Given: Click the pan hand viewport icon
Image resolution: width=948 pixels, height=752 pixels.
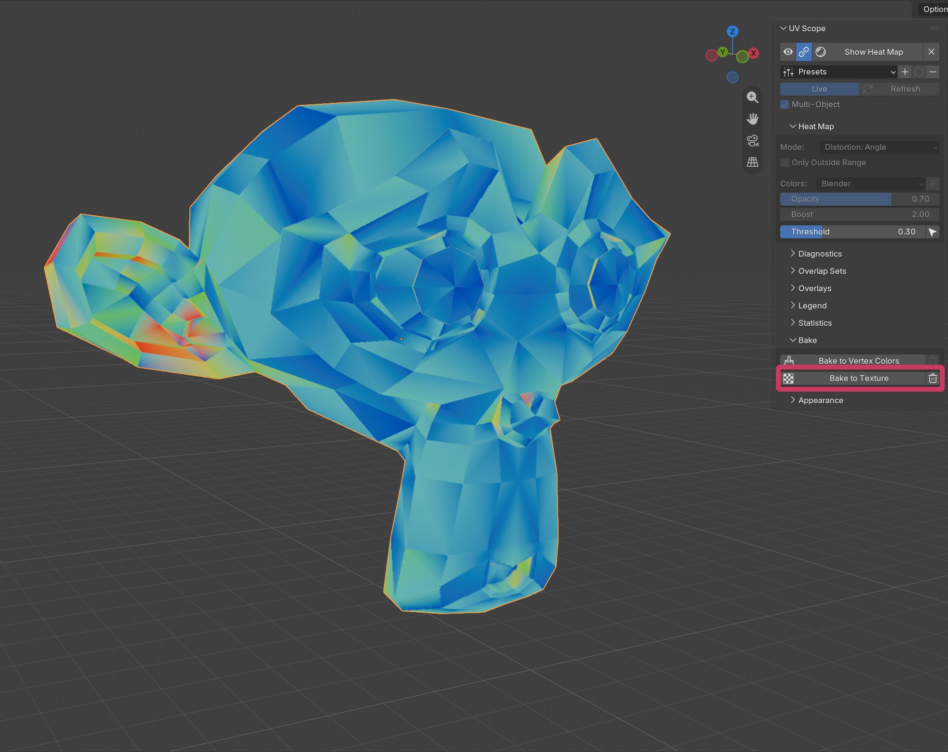Looking at the screenshot, I should (x=752, y=119).
